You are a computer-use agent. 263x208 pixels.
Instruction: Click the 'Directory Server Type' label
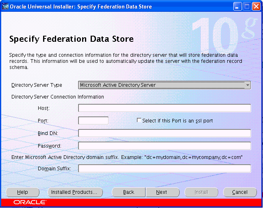tap(37, 85)
